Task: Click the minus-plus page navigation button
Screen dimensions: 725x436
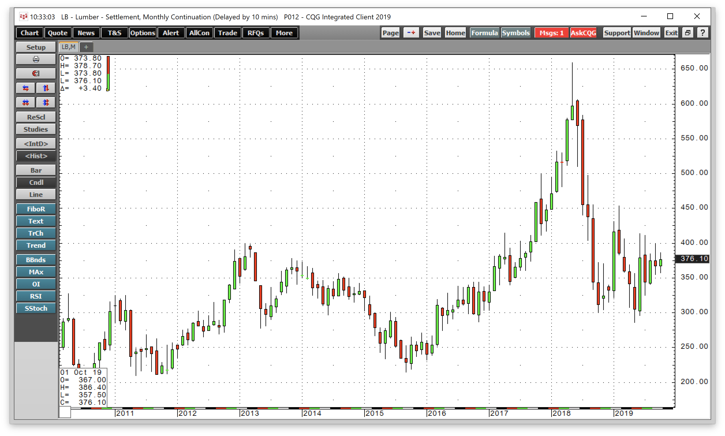Action: (411, 33)
